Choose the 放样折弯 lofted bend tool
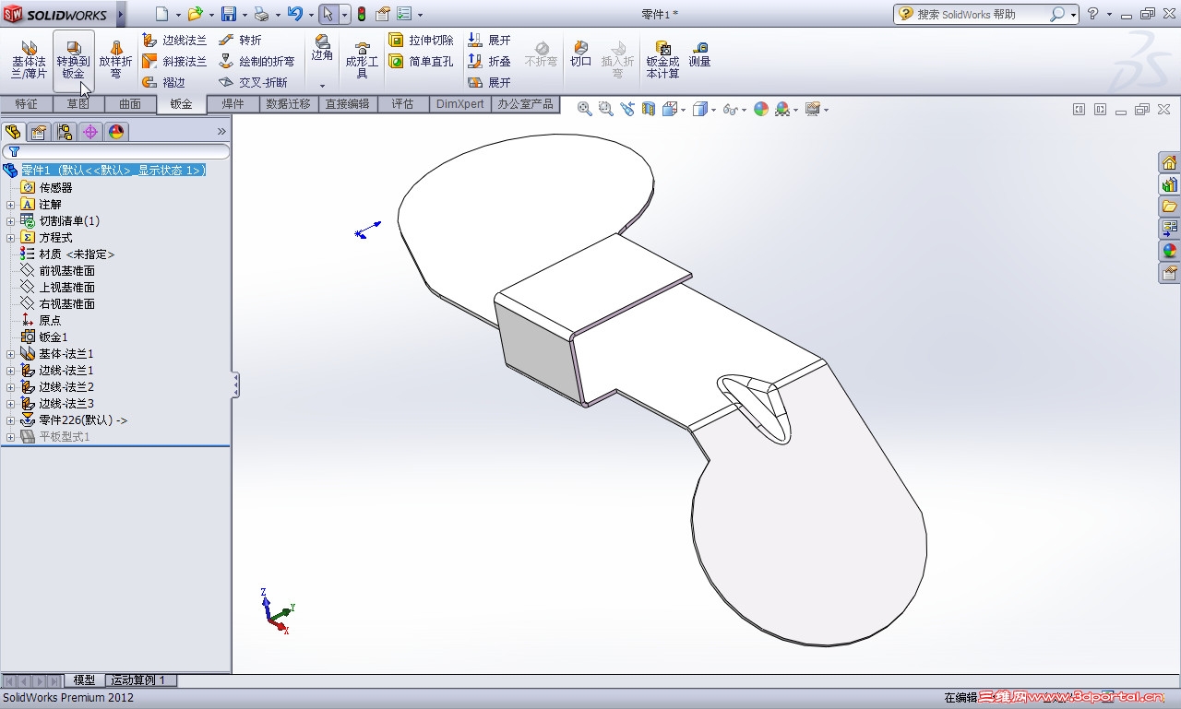1181x709 pixels. coord(116,60)
